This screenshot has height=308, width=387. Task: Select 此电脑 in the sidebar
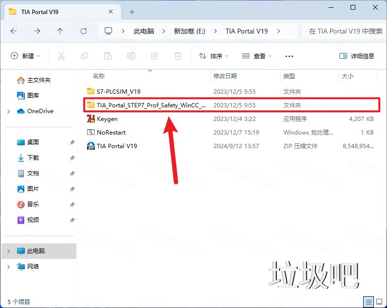tap(39, 251)
